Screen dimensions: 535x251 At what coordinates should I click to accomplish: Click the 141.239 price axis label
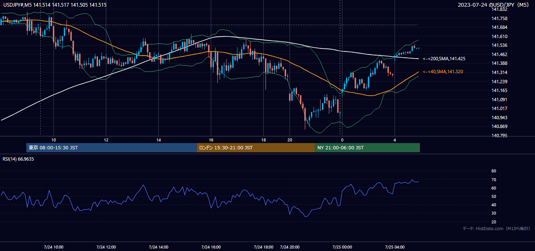tap(499, 82)
